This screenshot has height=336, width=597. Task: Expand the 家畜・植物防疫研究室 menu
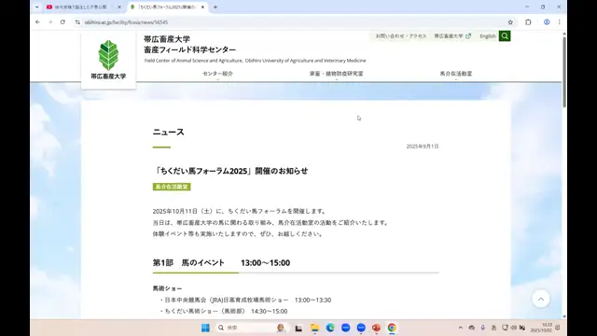point(336,74)
